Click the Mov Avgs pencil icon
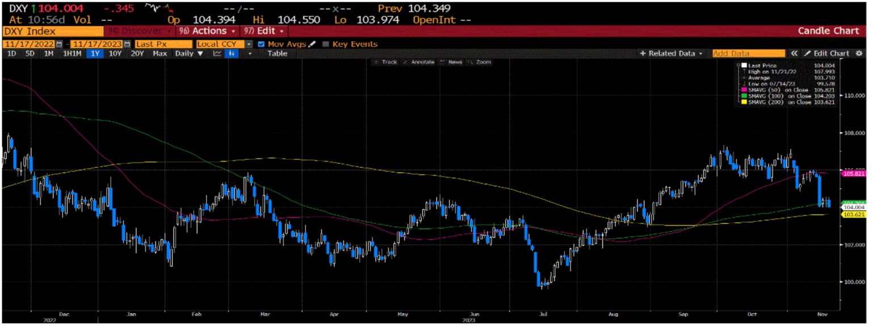 [313, 44]
